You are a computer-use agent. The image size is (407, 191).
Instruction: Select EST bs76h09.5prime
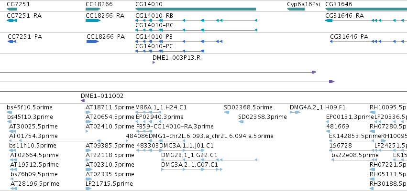34,174
